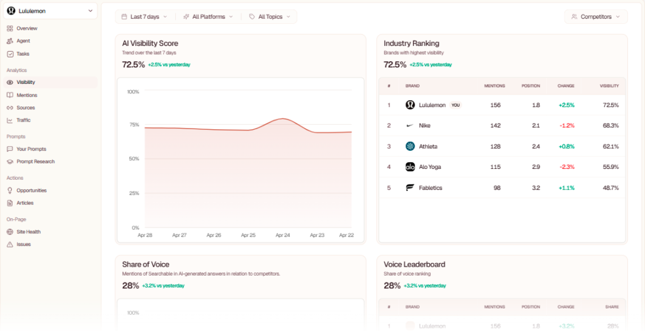This screenshot has height=331, width=645.
Task: Click the Change column header in Industry Ranking
Action: [566, 86]
